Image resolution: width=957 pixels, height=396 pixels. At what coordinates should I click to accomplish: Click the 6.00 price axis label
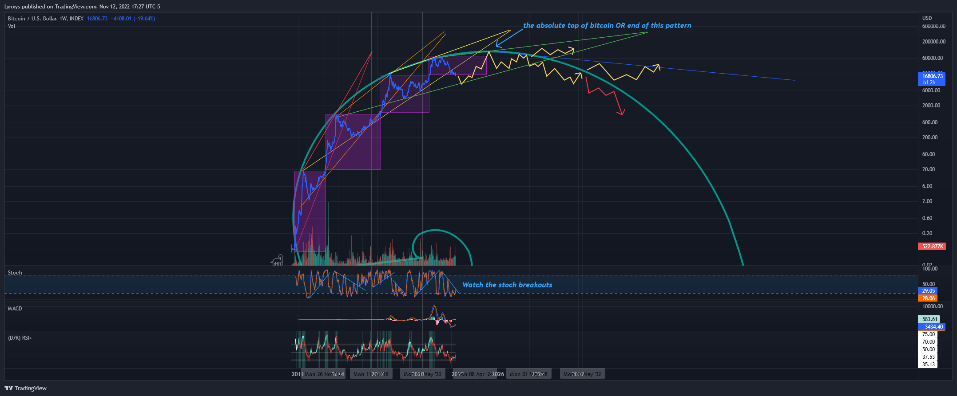click(x=927, y=186)
